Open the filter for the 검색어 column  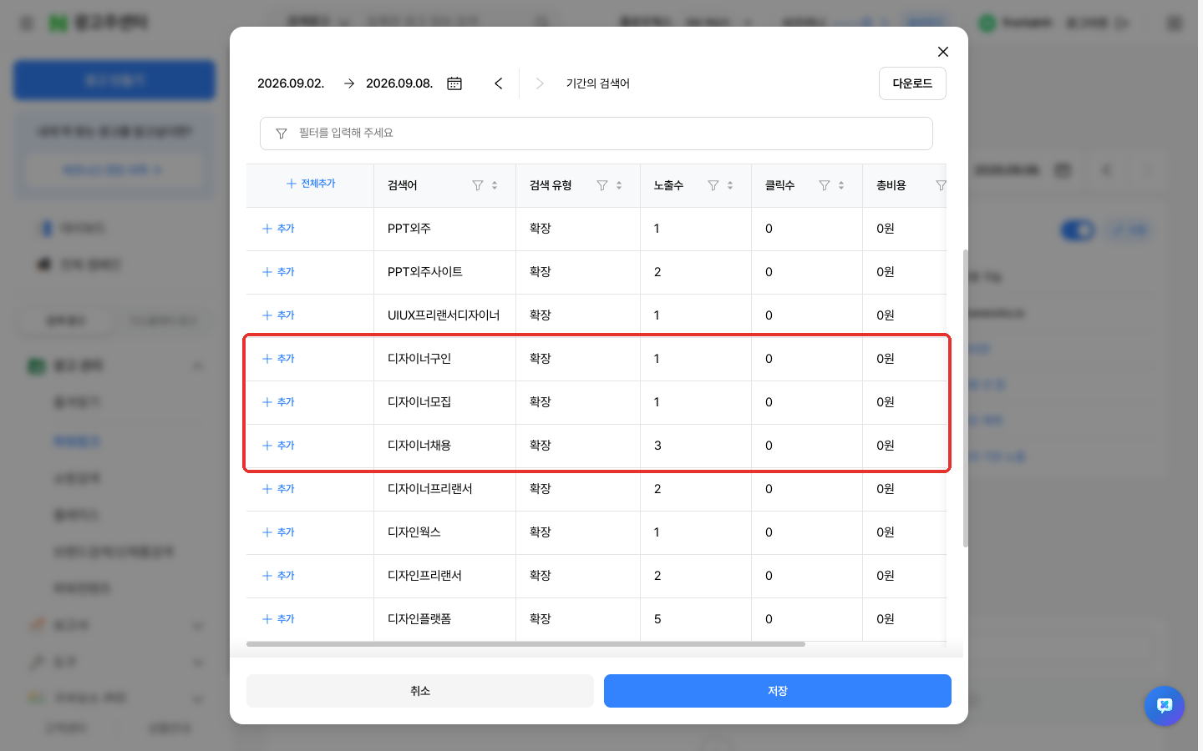478,185
